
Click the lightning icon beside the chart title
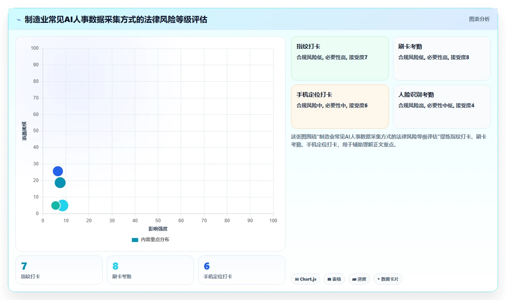19,19
